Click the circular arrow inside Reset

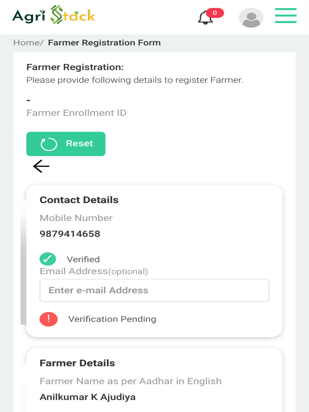[x=49, y=144]
